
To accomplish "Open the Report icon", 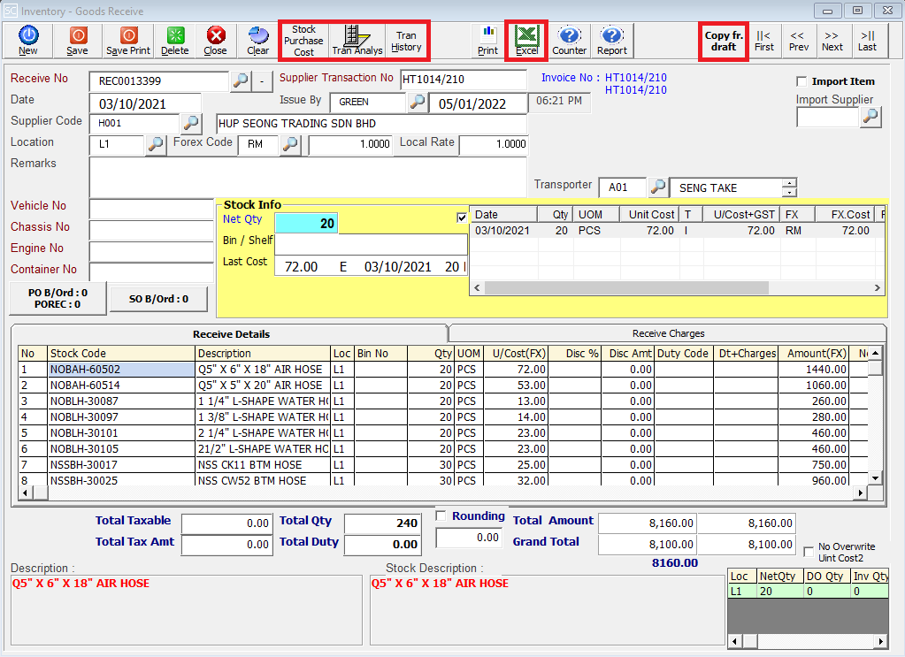I will click(x=612, y=41).
